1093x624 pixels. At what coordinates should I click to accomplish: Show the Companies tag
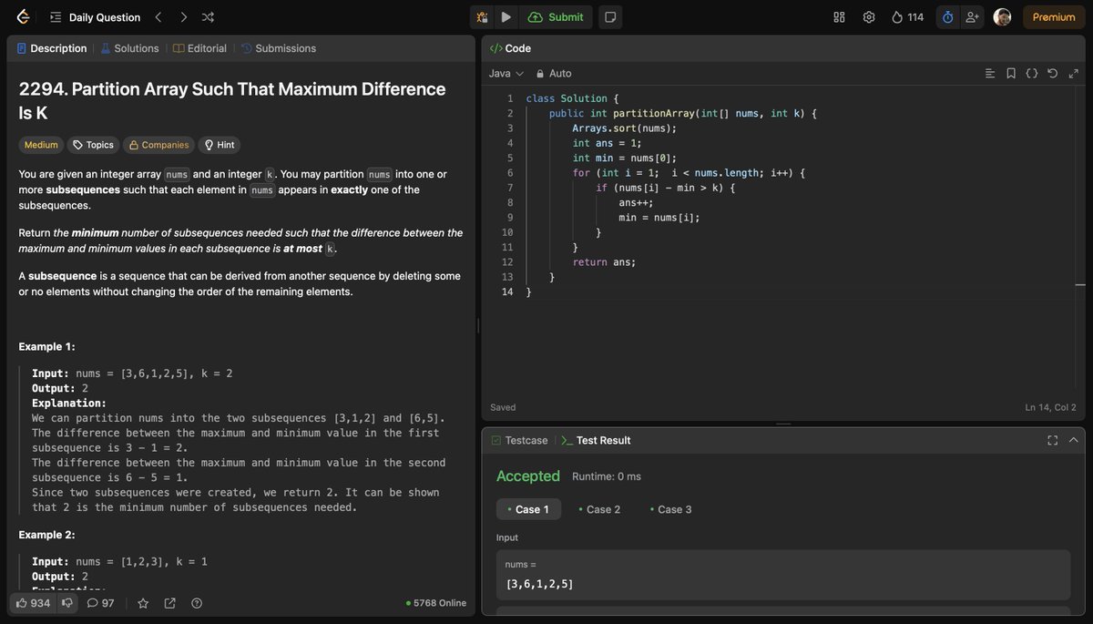tap(159, 145)
